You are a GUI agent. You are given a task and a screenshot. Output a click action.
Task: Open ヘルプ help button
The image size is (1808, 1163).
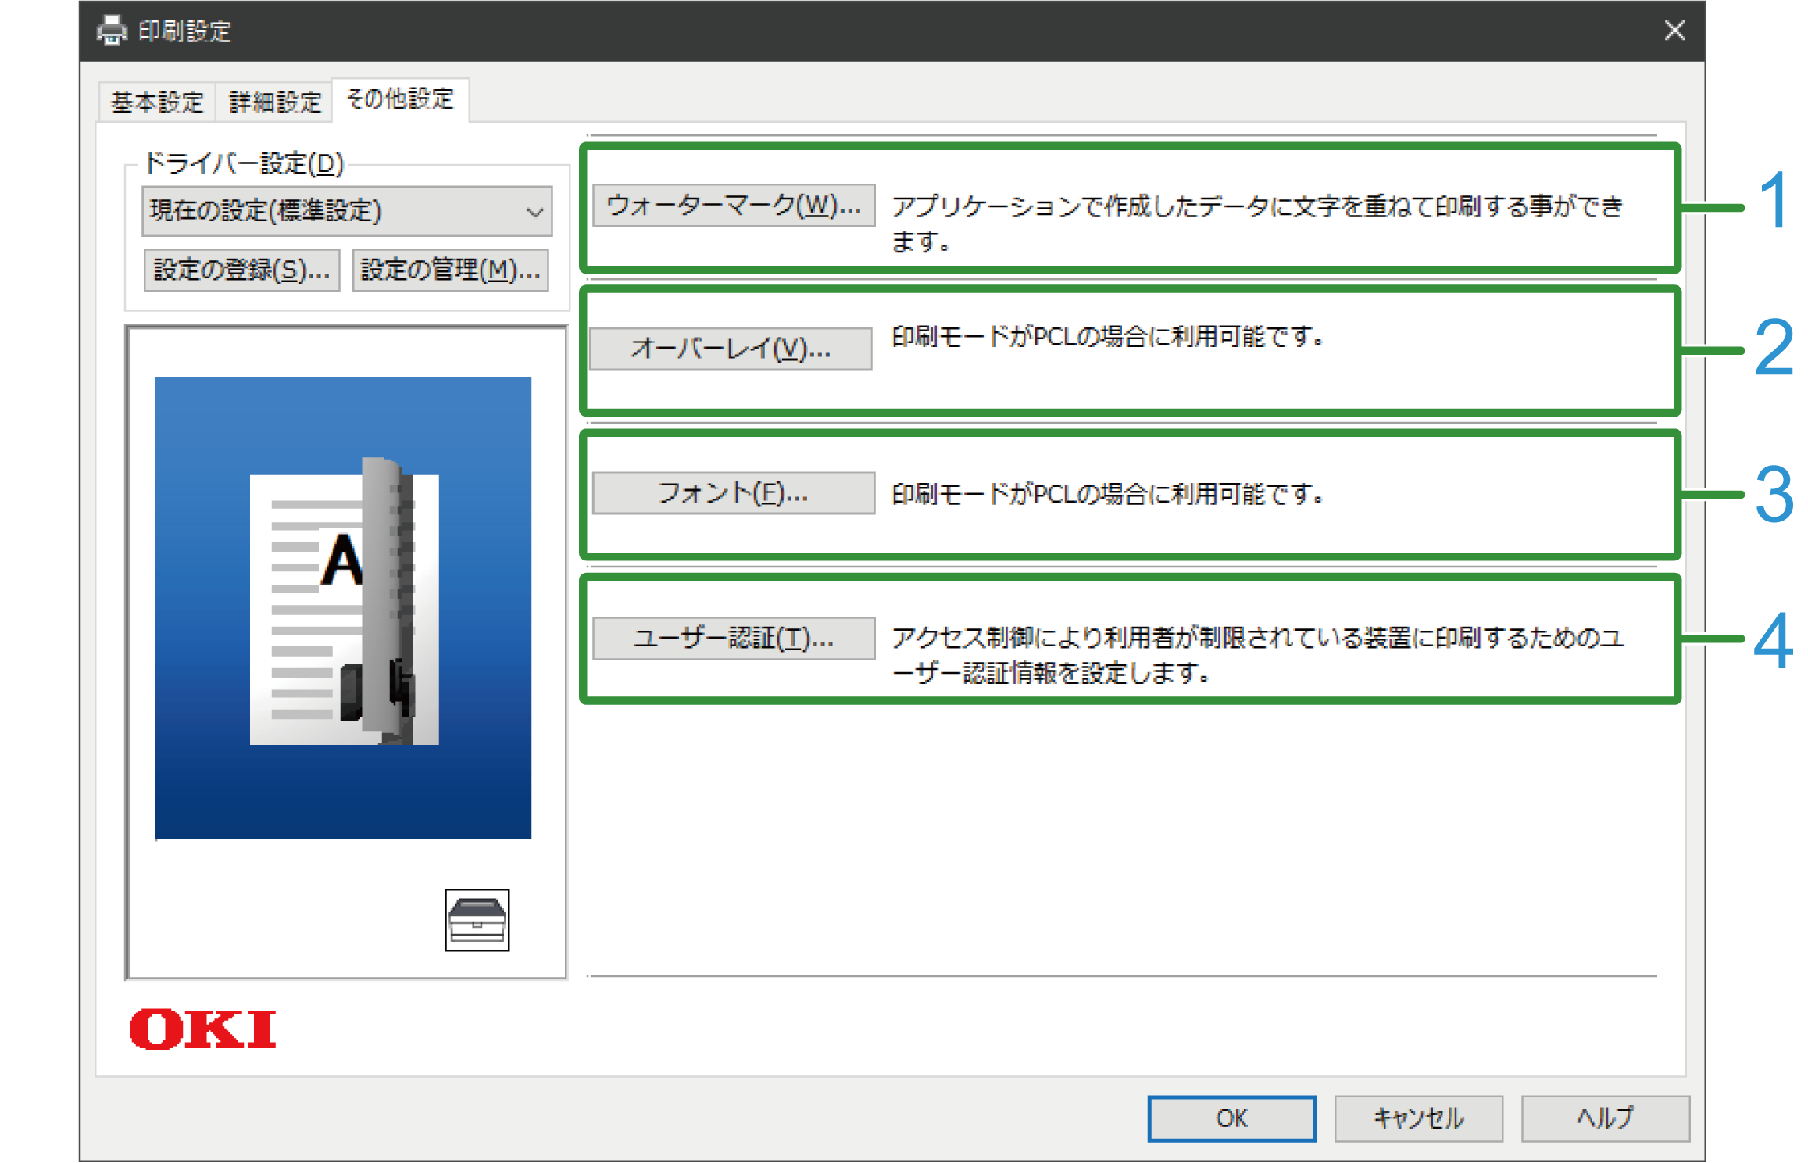click(x=1604, y=1118)
